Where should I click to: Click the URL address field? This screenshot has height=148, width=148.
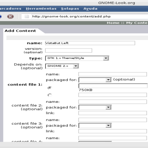tap(90, 16)
